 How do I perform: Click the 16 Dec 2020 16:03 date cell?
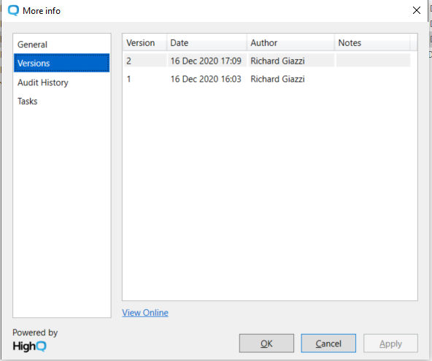206,79
